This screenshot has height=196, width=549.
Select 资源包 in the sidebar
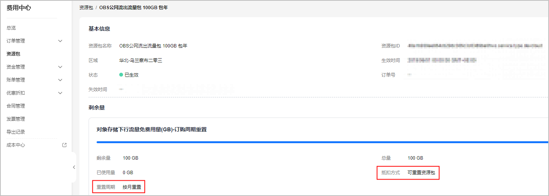13,54
